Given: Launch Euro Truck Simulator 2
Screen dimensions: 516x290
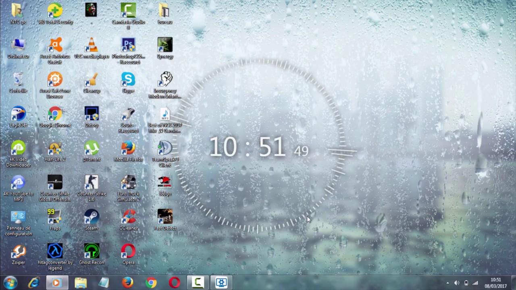Looking at the screenshot, I should click(x=128, y=182).
